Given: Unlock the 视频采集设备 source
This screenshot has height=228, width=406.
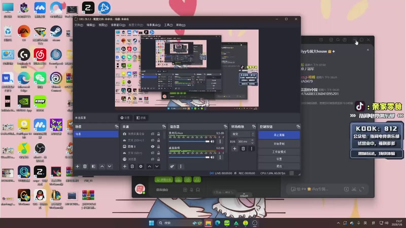Looking at the screenshot, I should click(158, 134).
